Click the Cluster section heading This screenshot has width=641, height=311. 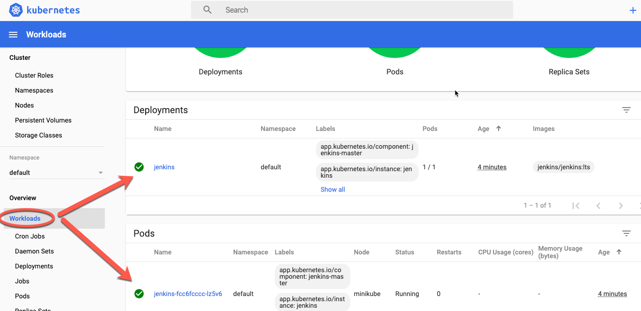20,58
